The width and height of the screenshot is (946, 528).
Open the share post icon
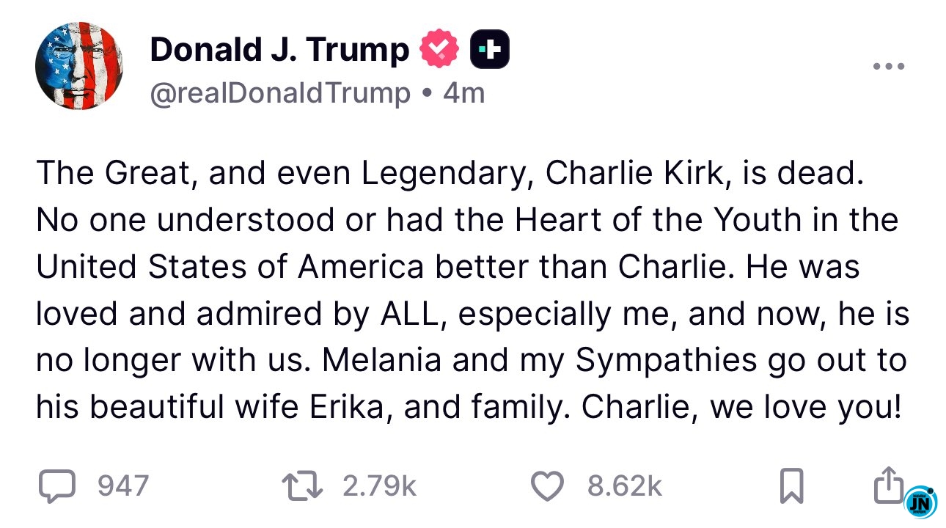pos(888,484)
